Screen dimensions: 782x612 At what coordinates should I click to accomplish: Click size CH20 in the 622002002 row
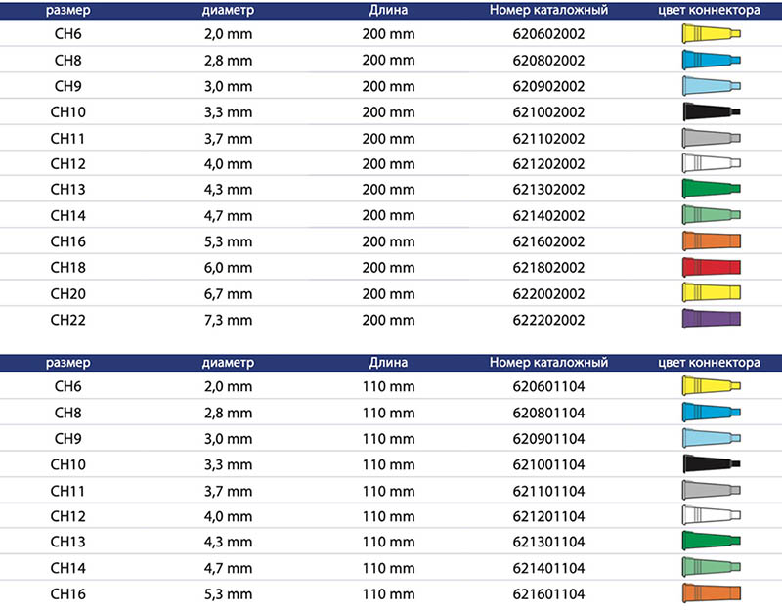coord(67,294)
